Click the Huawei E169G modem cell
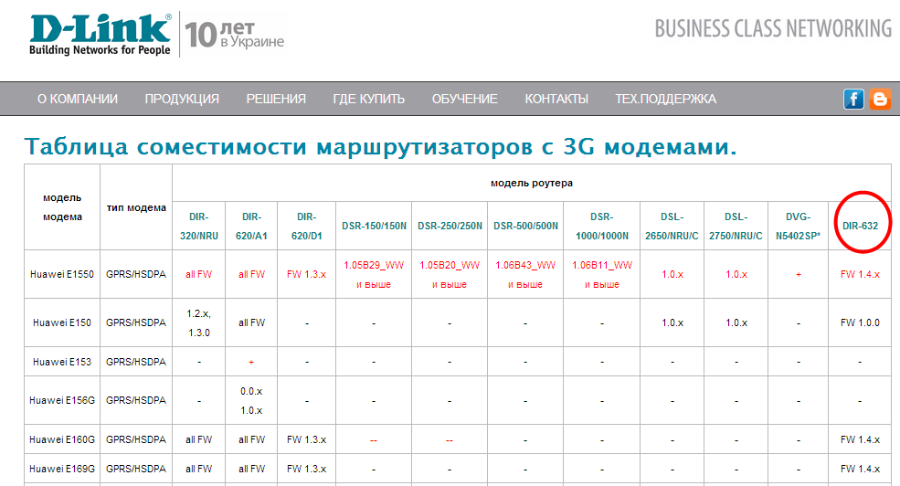This screenshot has height=486, width=900. [62, 469]
